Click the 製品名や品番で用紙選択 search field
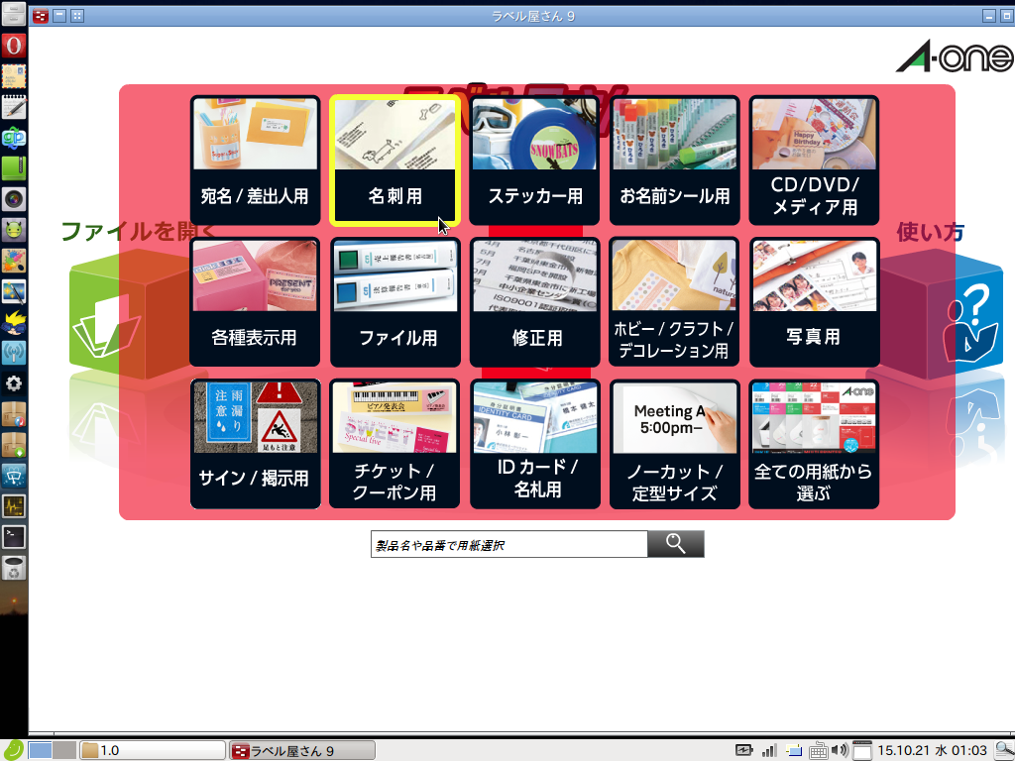The image size is (1015, 761). click(508, 544)
